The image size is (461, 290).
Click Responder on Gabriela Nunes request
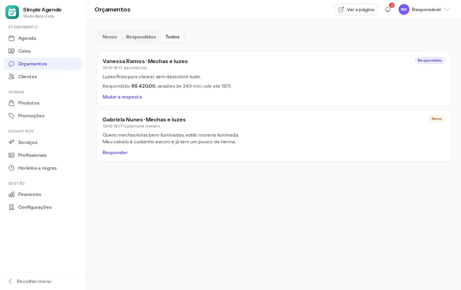pos(115,152)
